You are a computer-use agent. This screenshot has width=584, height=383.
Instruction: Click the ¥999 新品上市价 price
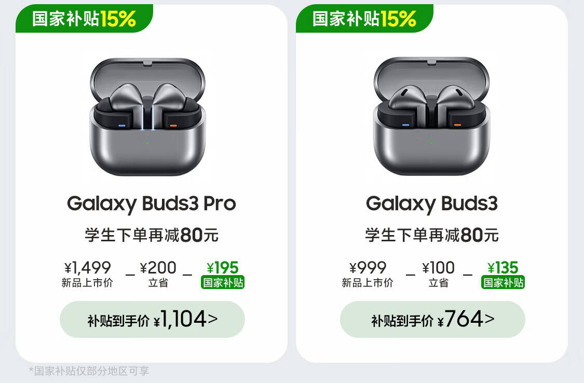coord(367,274)
